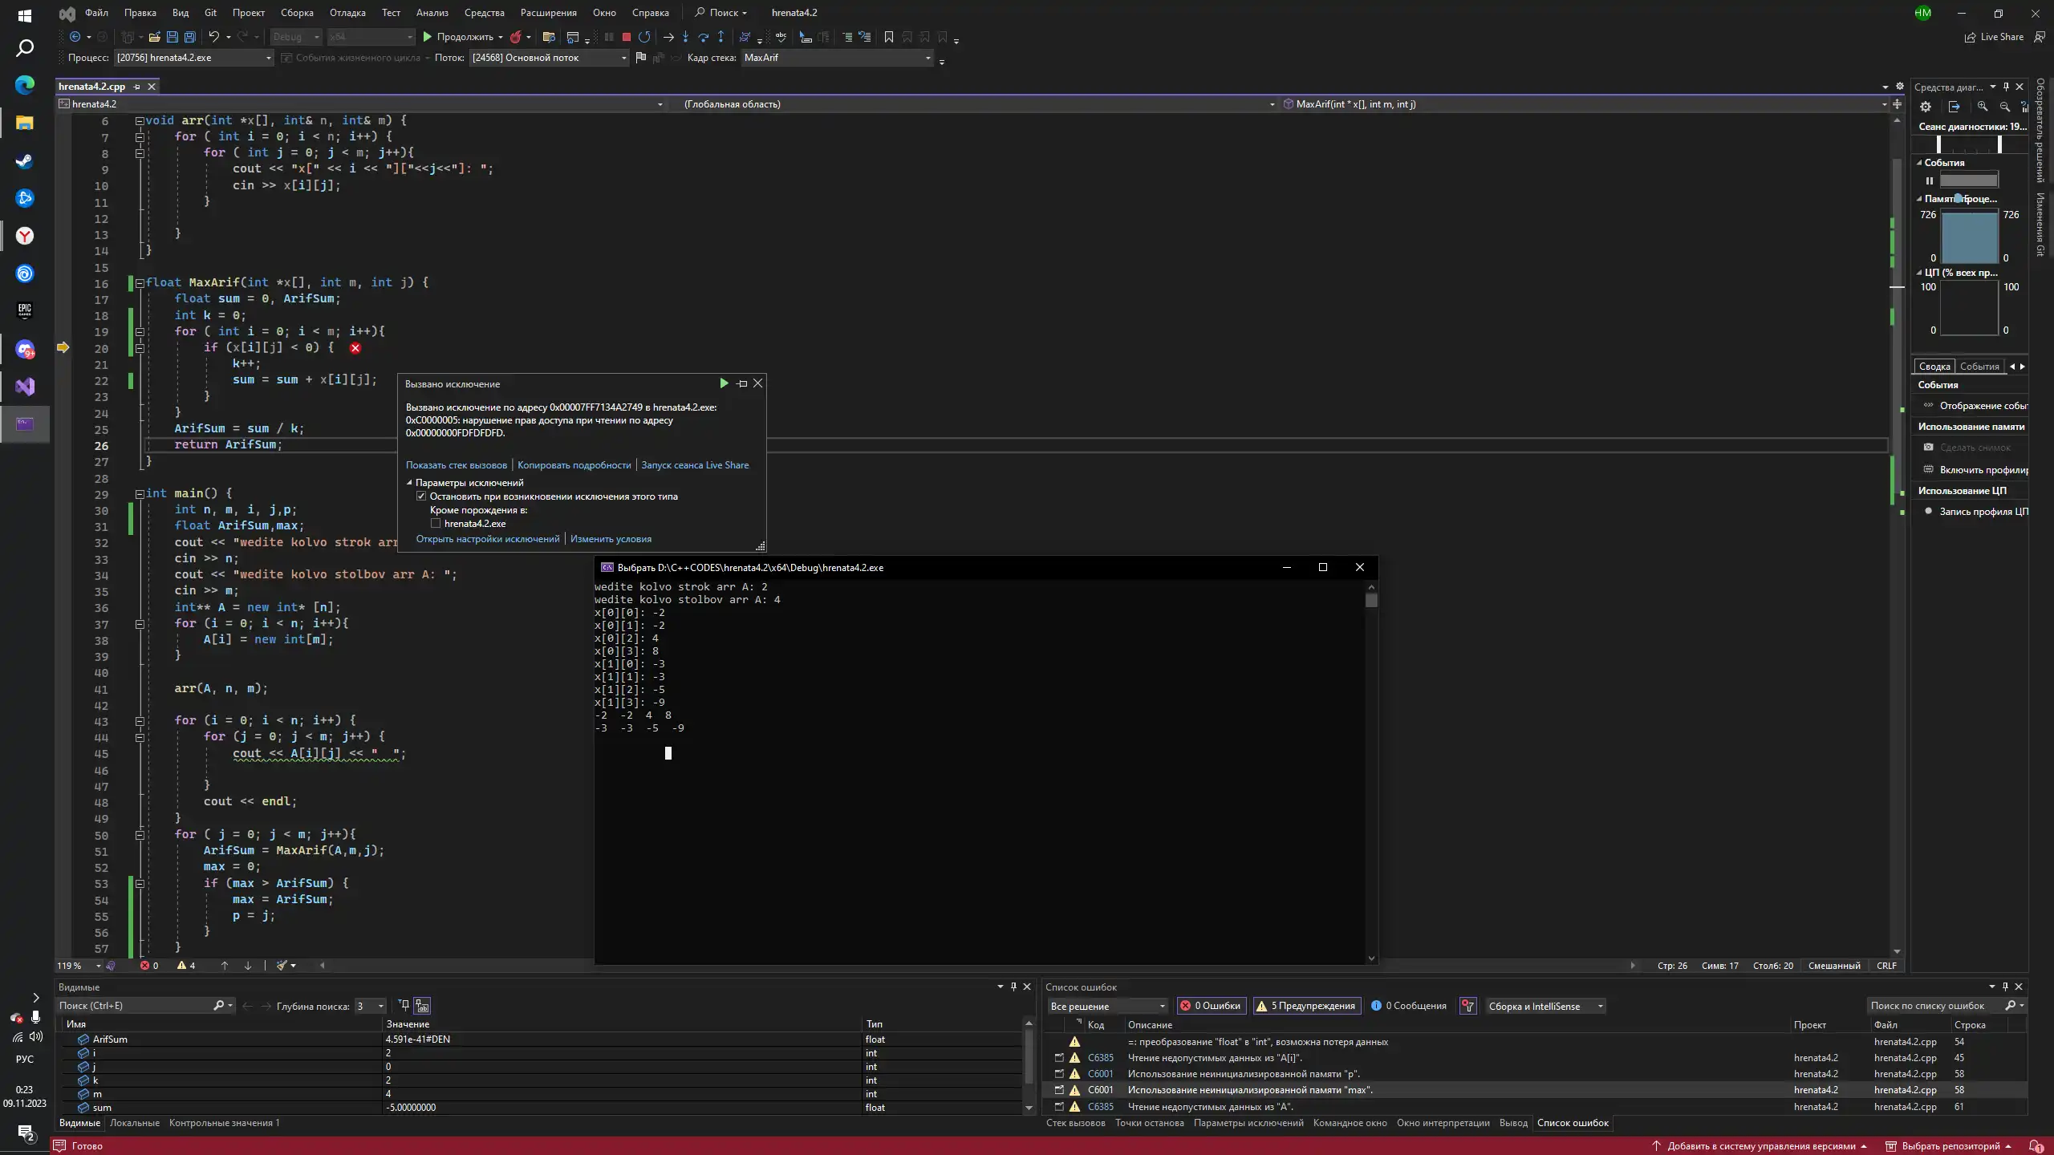Switch to the Вывод tab
Screen dimensions: 2054x1155
click(x=1513, y=1123)
